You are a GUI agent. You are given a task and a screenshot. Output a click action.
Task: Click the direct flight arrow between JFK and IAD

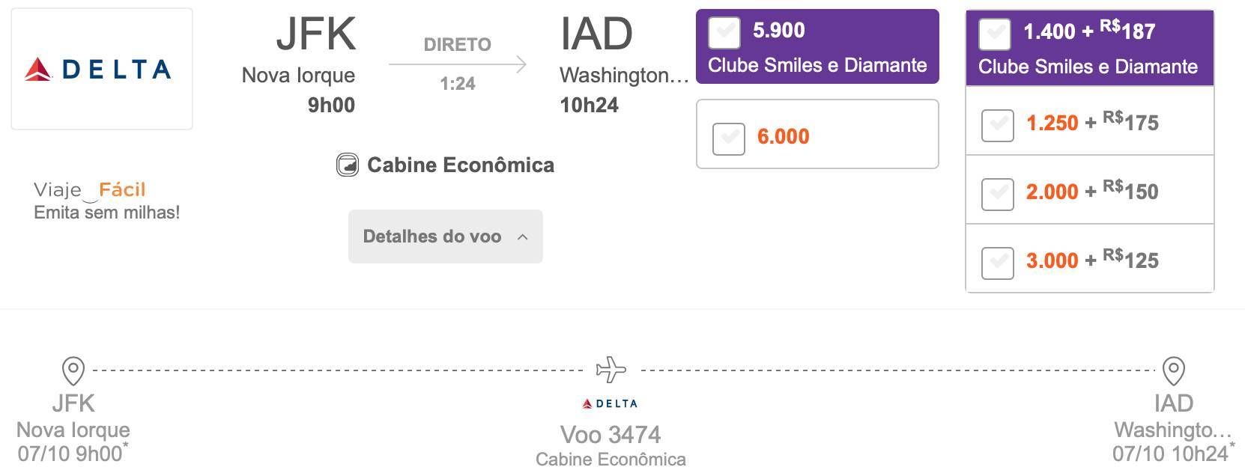(x=458, y=64)
